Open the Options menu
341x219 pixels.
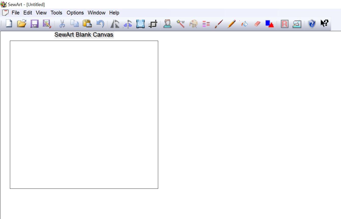pyautogui.click(x=75, y=13)
